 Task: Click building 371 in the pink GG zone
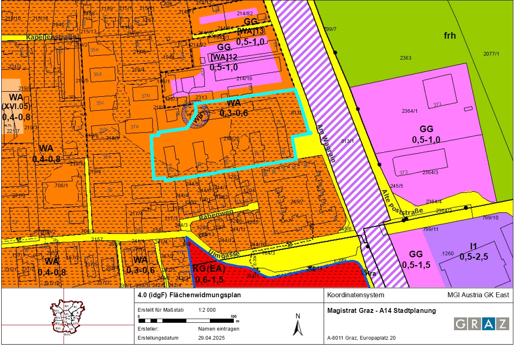click(437, 104)
